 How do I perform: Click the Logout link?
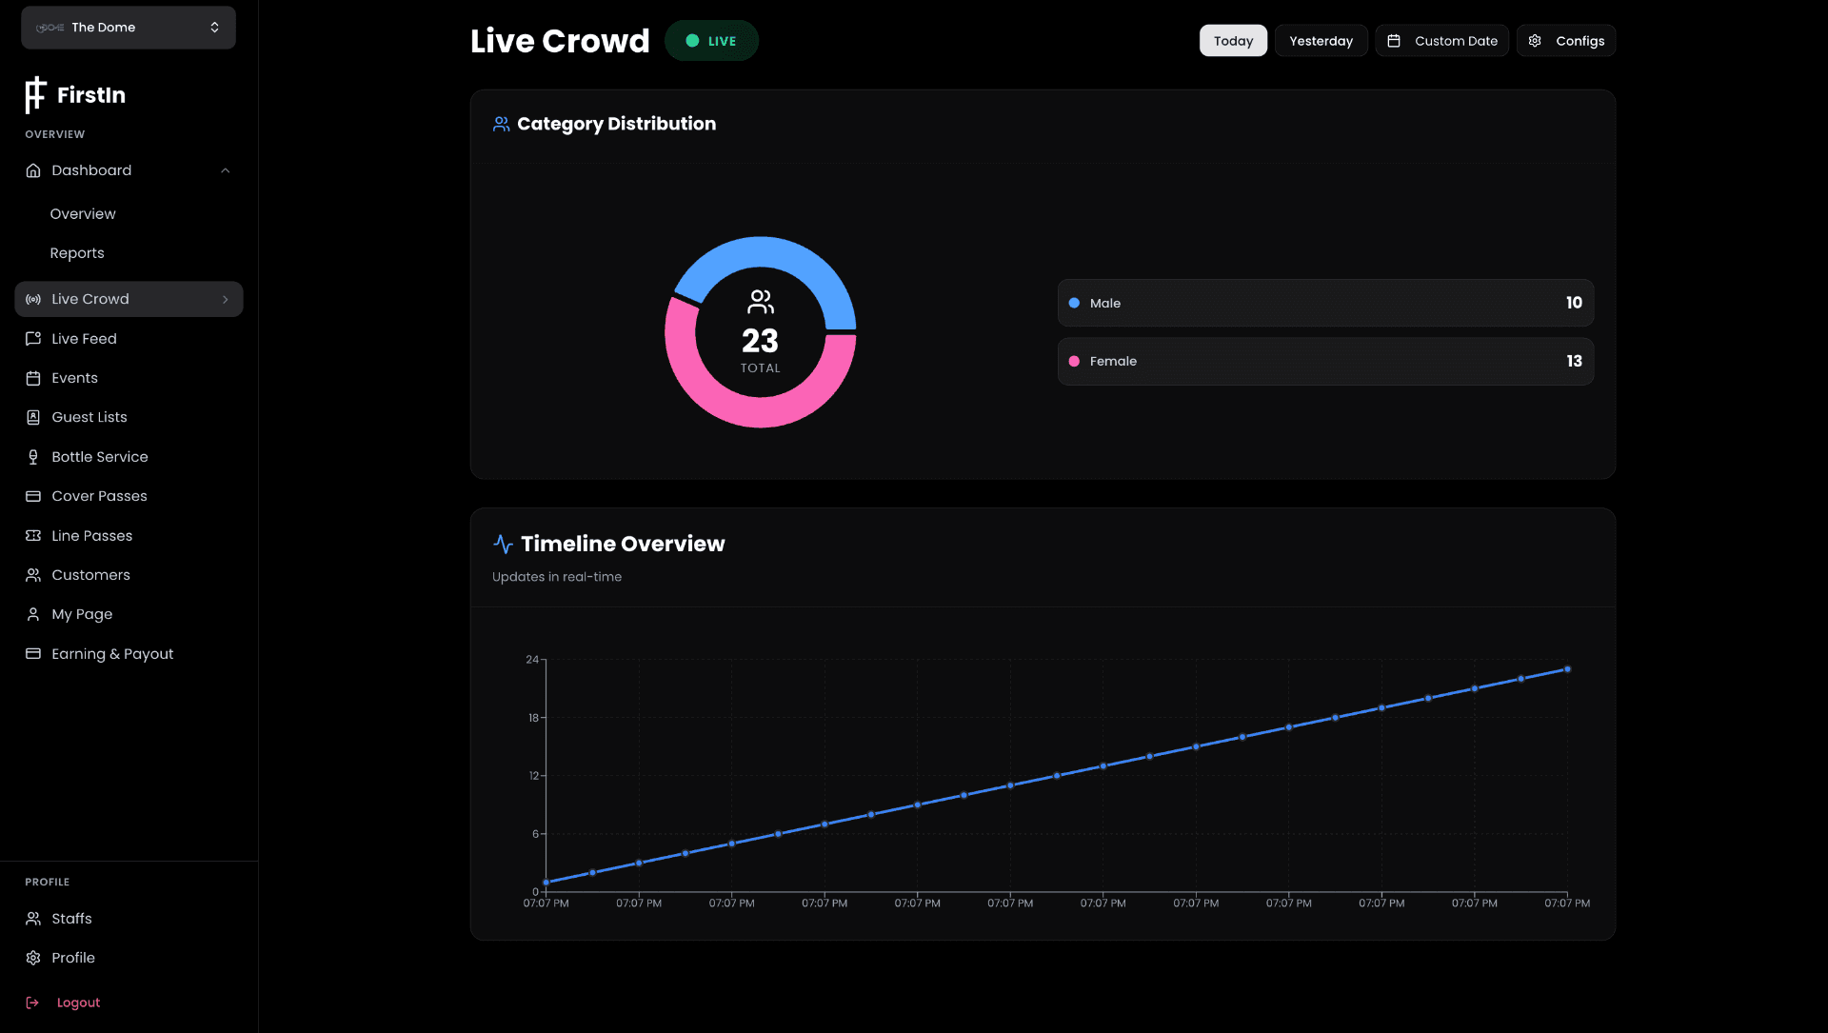(79, 1002)
